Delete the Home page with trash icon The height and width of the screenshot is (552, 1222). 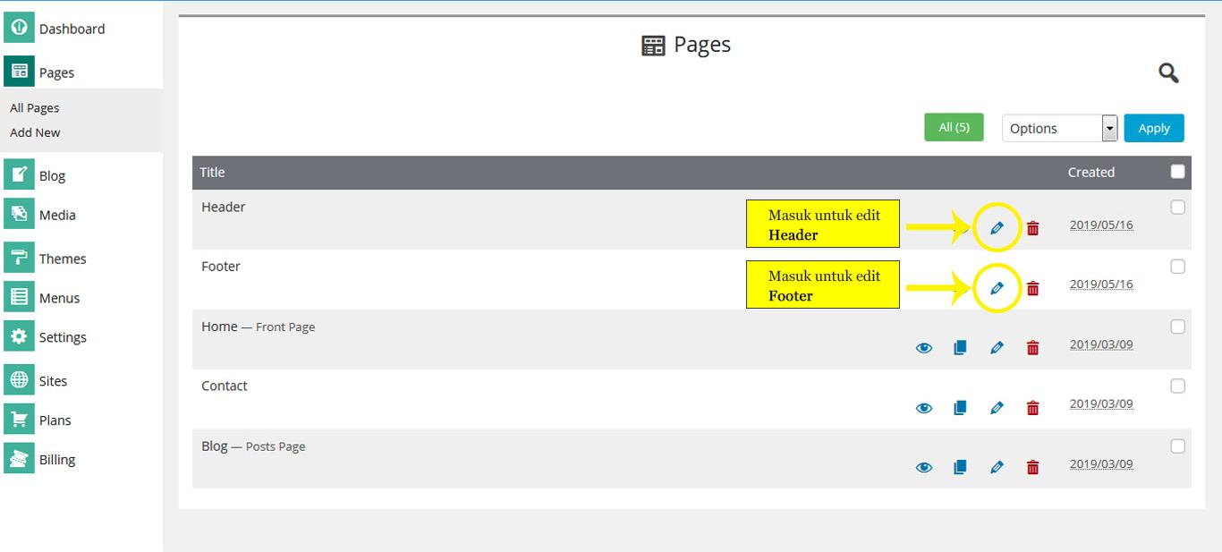point(1033,348)
